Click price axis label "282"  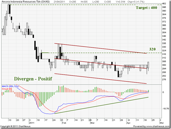pyautogui.click(x=164, y=76)
